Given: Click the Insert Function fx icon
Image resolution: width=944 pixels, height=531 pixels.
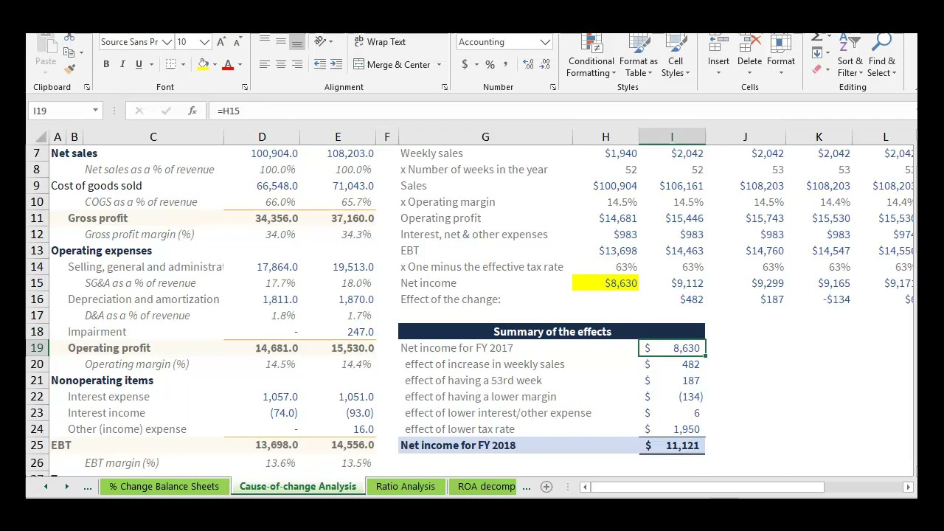Looking at the screenshot, I should point(192,111).
